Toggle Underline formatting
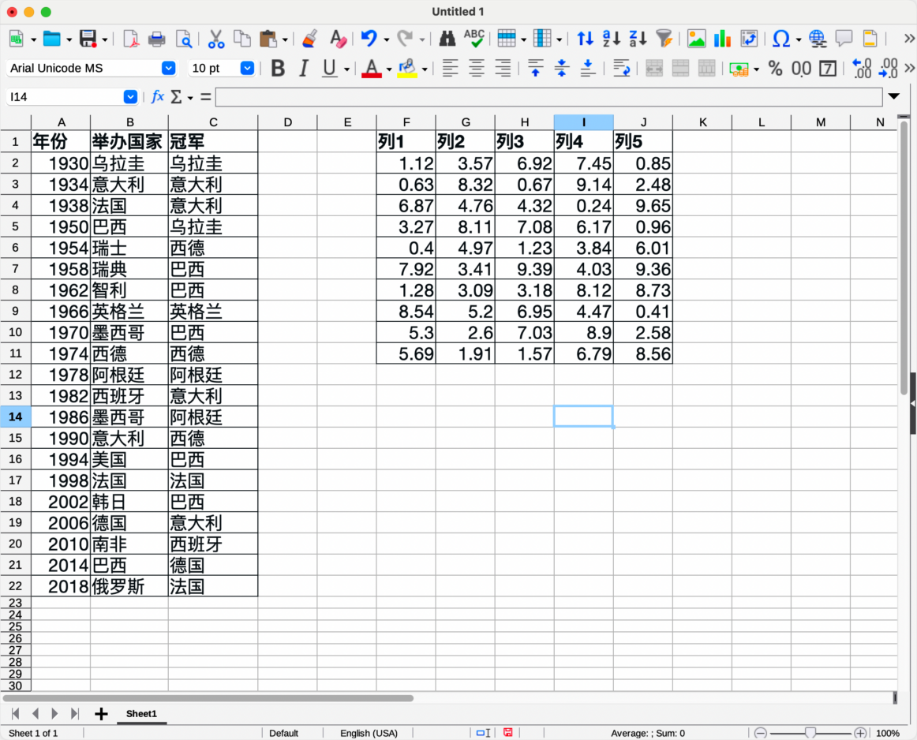This screenshot has height=740, width=917. tap(330, 69)
